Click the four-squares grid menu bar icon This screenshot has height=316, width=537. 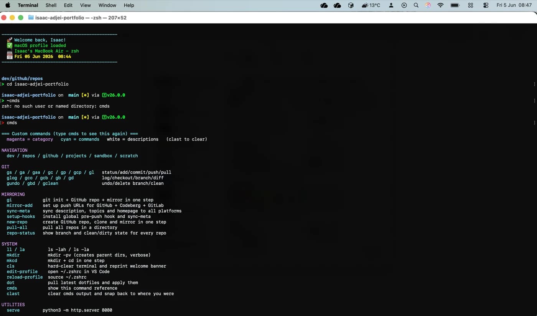(471, 5)
